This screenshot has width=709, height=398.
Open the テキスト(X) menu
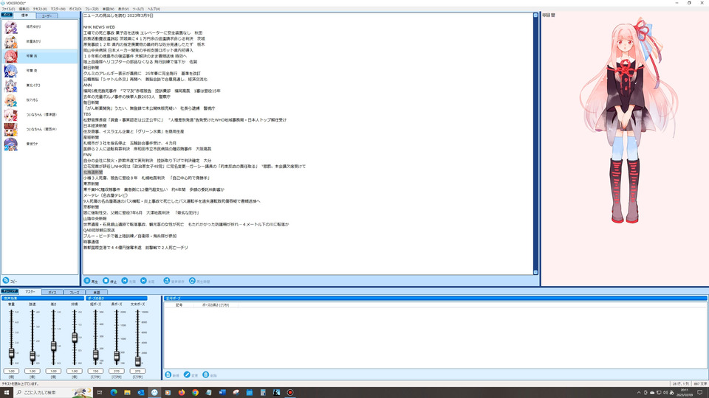click(x=40, y=9)
